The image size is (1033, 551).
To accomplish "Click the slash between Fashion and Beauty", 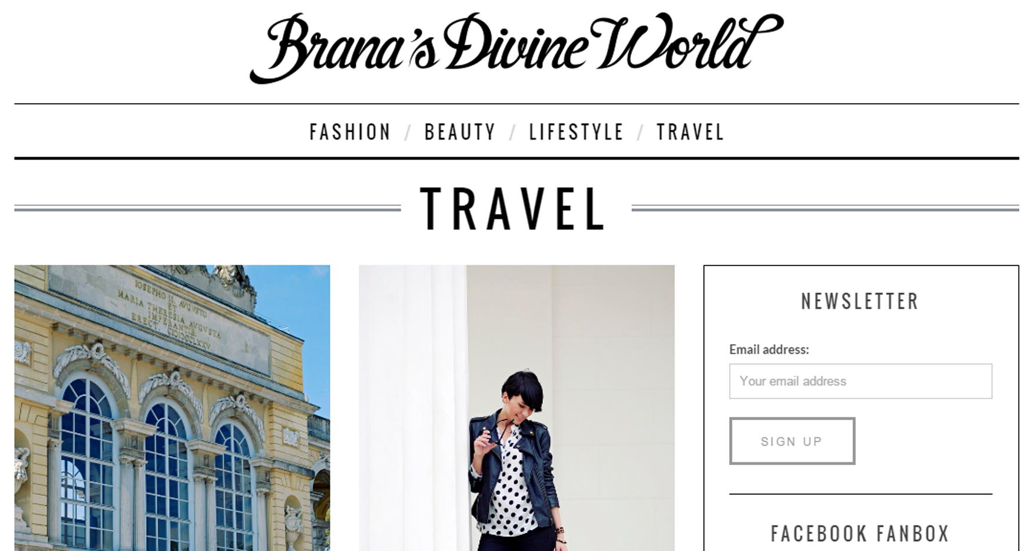I will [x=408, y=133].
